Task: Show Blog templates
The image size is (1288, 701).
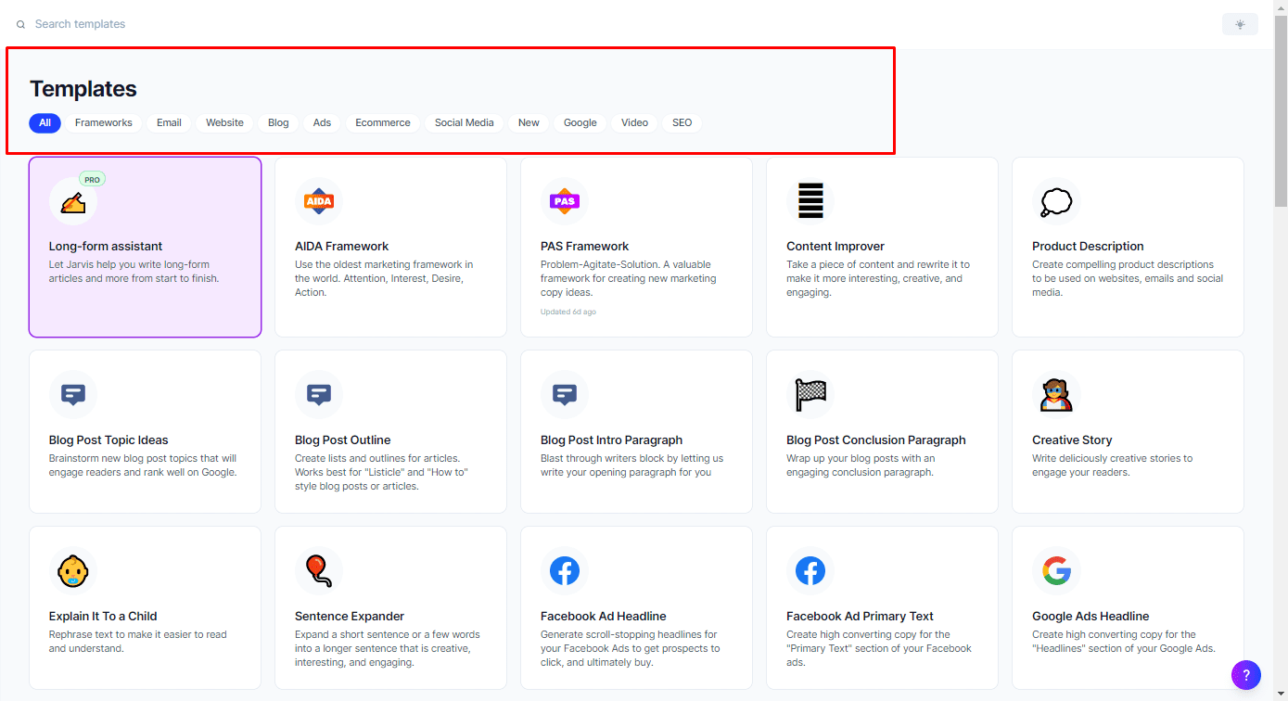Action: (x=278, y=122)
